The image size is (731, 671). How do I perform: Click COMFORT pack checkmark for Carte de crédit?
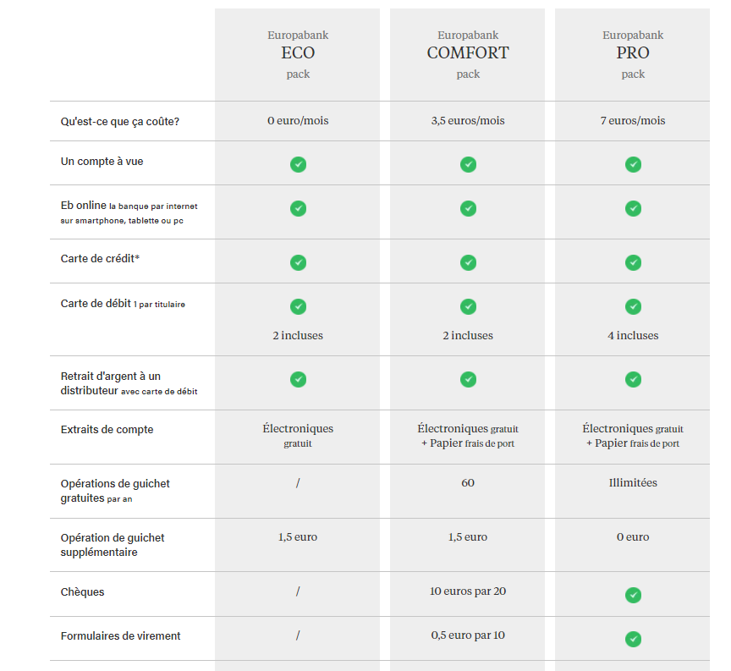tap(468, 262)
